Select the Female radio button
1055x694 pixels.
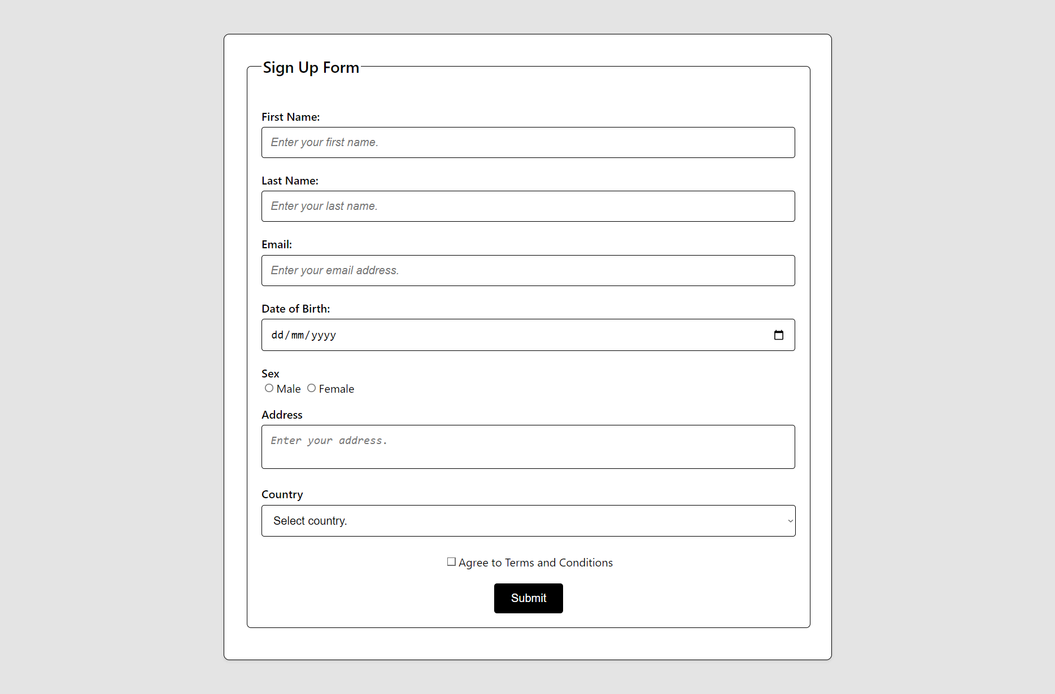pyautogui.click(x=312, y=388)
